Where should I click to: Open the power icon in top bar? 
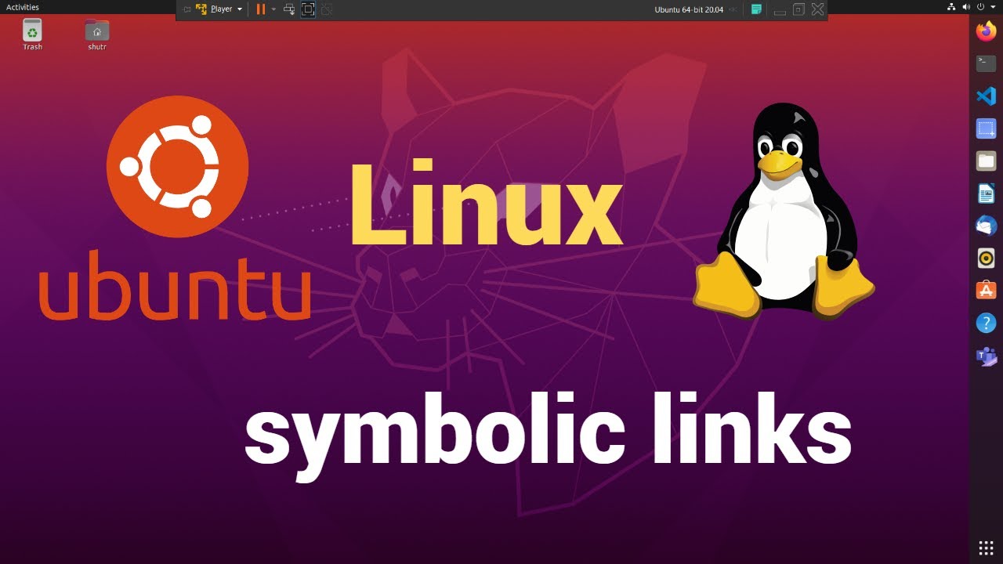pos(981,7)
